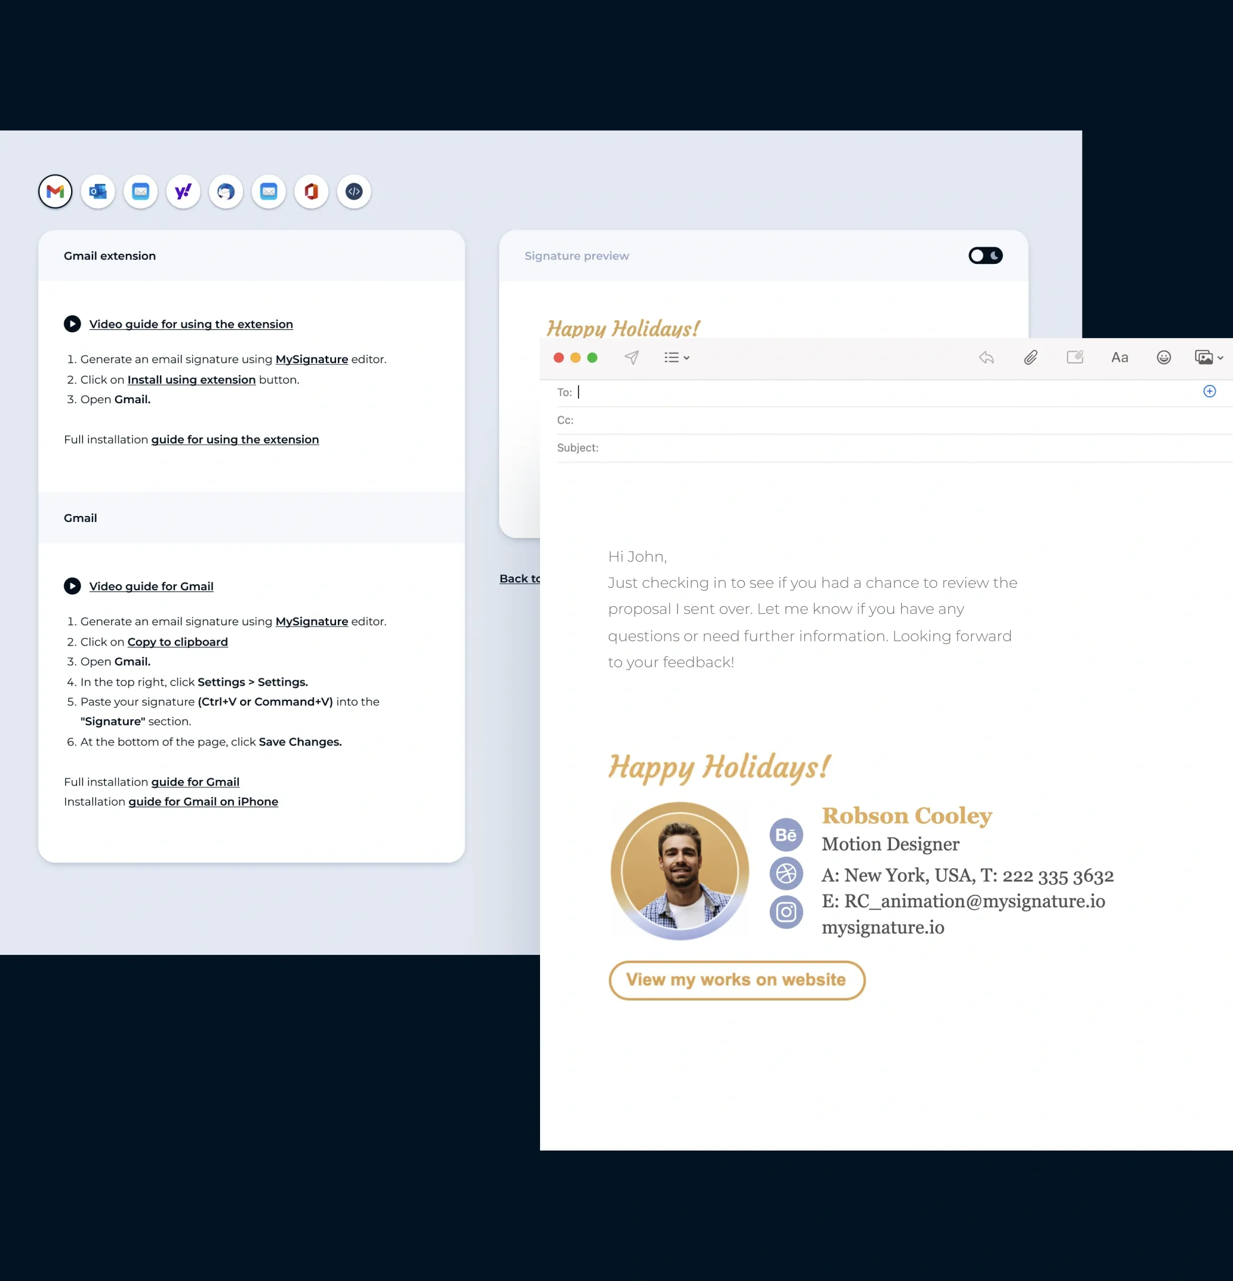Click Copy to clipboard link
The image size is (1233, 1281).
click(x=178, y=642)
